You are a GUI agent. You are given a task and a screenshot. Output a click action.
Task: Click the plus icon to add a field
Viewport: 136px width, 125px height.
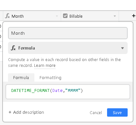pos(133,16)
